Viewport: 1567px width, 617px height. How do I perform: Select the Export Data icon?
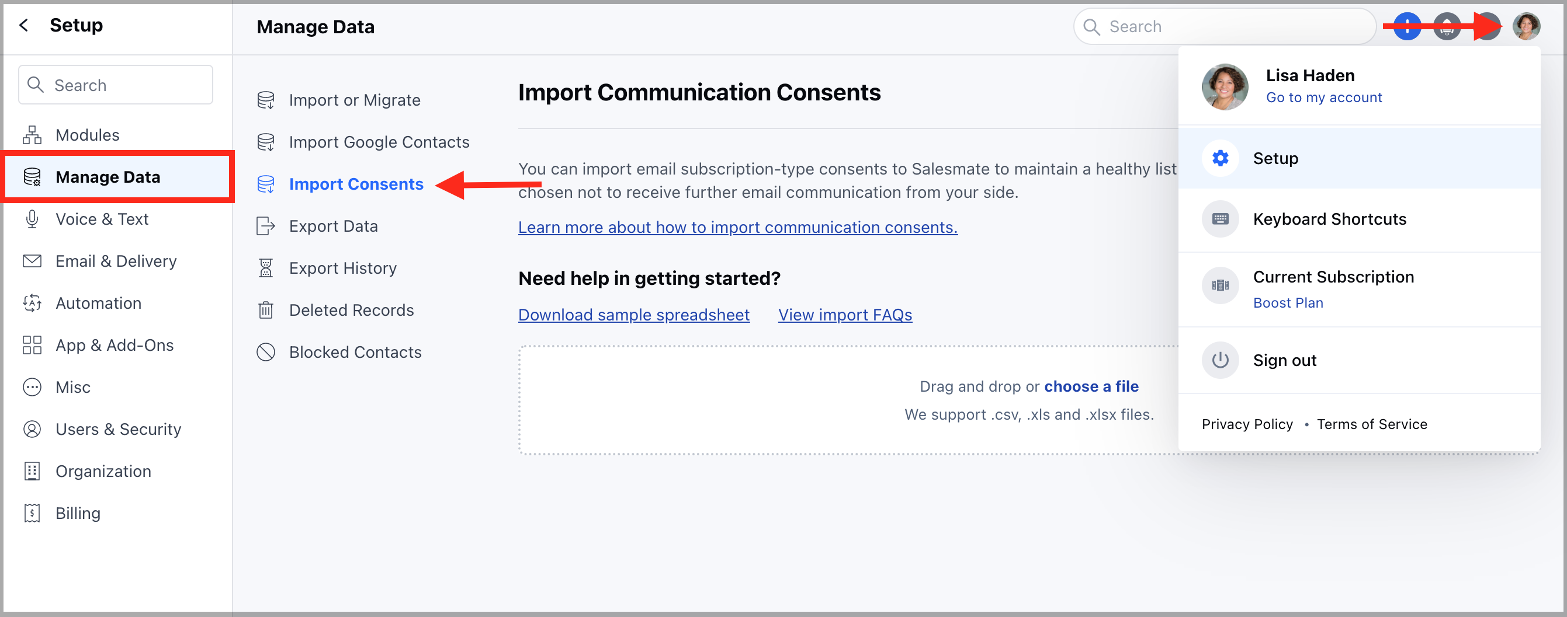coord(266,225)
